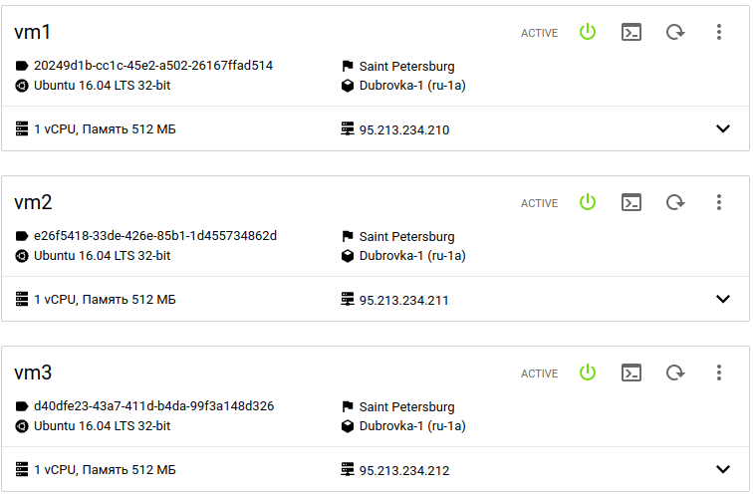Open the vm2 three-dot menu
753x495 pixels.
pos(719,202)
